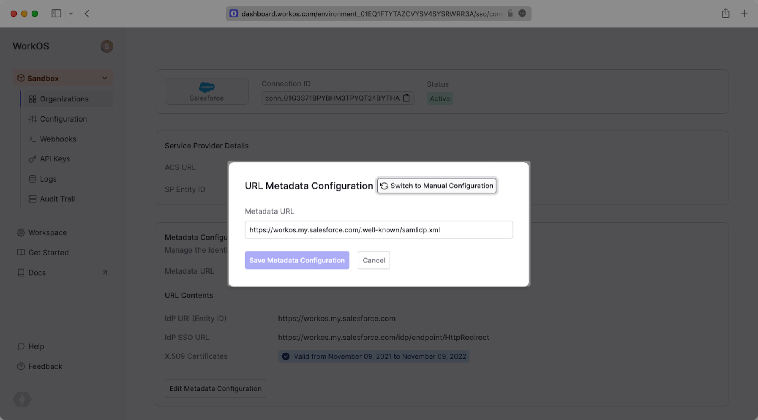Open a new browser tab with plus icon
The height and width of the screenshot is (420, 758).
744,13
